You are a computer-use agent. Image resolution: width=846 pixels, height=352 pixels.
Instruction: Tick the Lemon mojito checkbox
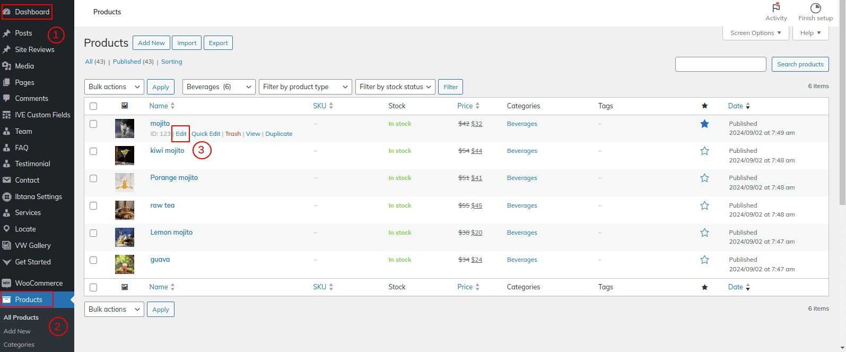coord(93,233)
